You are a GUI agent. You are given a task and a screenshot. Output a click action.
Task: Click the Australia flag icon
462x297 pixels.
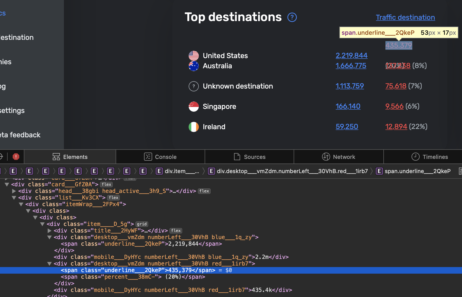click(194, 66)
